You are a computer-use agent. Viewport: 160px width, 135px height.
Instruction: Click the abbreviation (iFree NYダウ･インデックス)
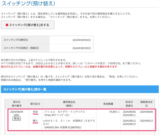click(x=57, y=115)
